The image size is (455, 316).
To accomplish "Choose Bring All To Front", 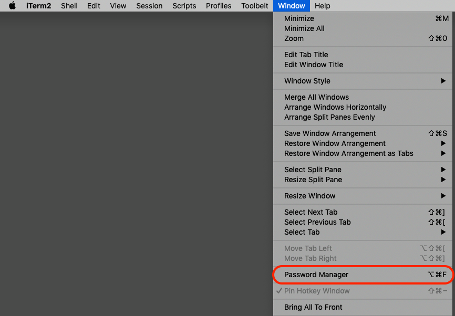I will (x=363, y=307).
